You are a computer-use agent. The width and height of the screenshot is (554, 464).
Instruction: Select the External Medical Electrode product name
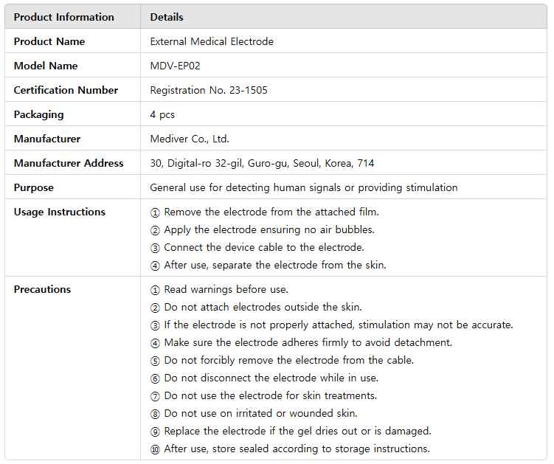[212, 41]
